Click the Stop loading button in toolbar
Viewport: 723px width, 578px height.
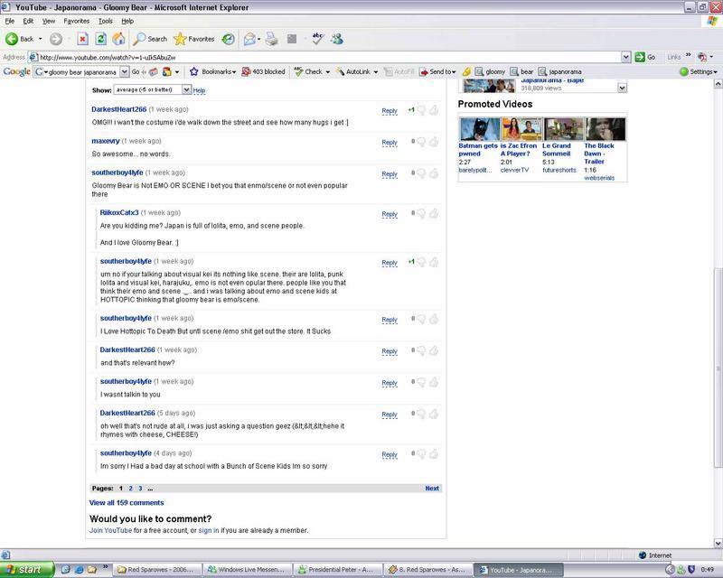pyautogui.click(x=82, y=39)
